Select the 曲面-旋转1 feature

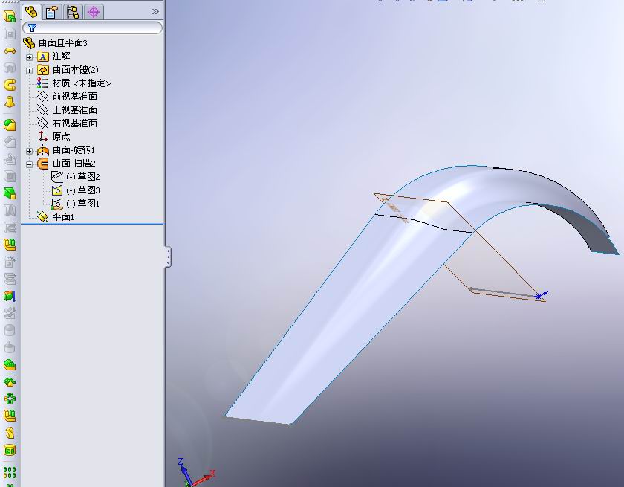(x=74, y=150)
